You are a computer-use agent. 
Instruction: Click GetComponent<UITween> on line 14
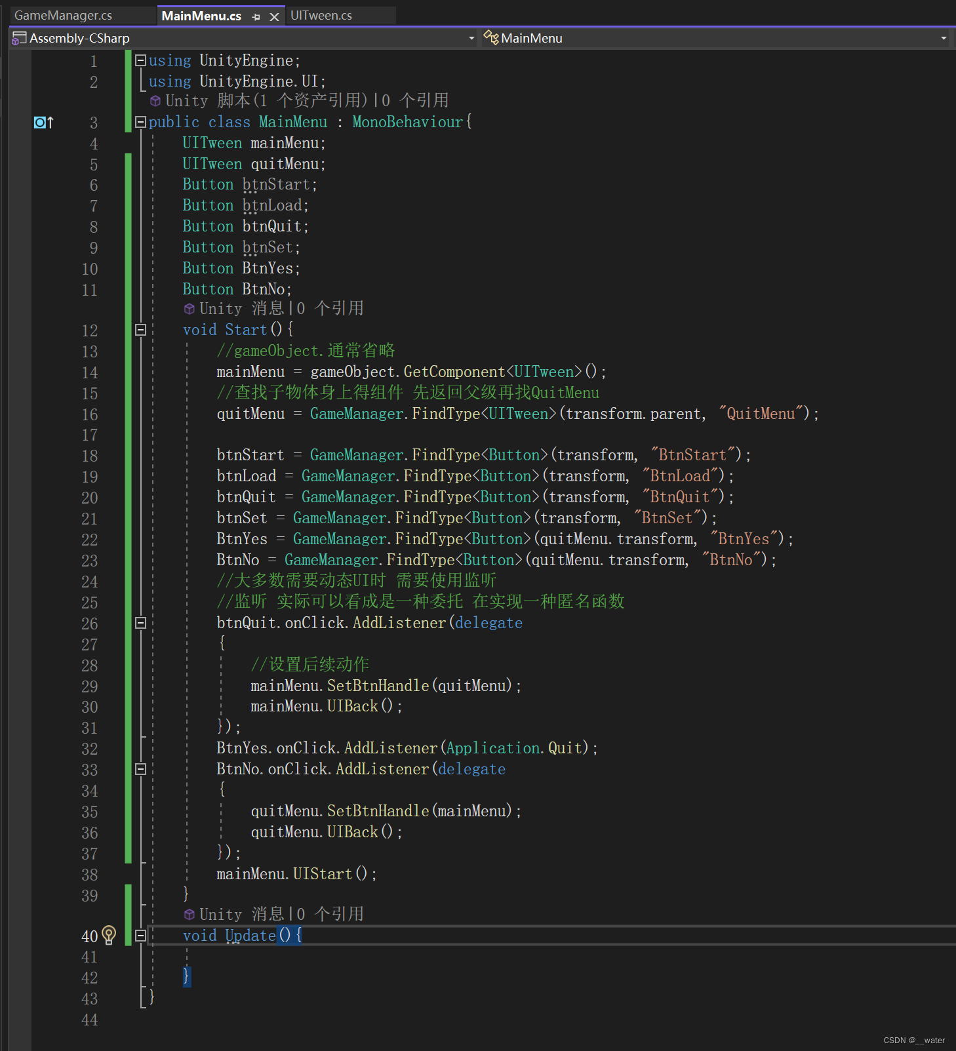[492, 372]
